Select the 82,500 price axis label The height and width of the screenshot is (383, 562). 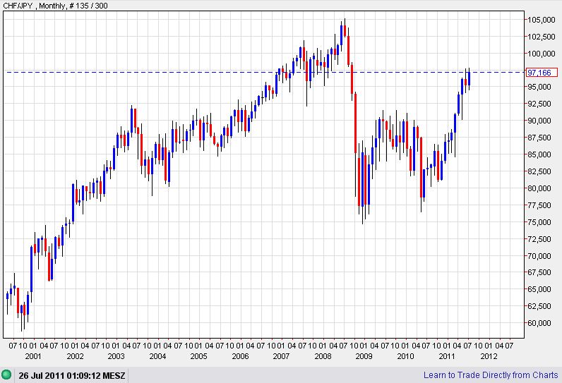point(539,171)
